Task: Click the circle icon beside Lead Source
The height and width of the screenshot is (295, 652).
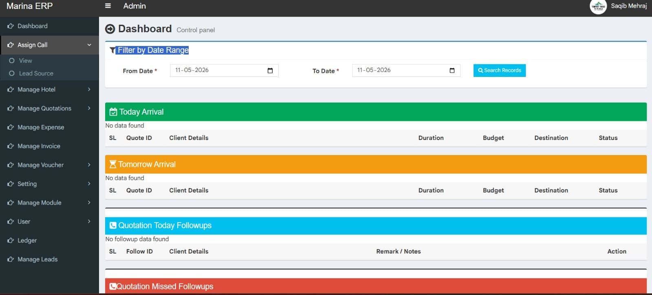Action: tap(12, 73)
